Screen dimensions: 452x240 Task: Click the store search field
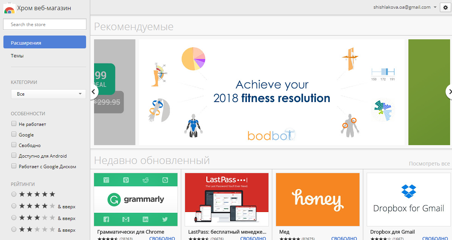point(44,24)
